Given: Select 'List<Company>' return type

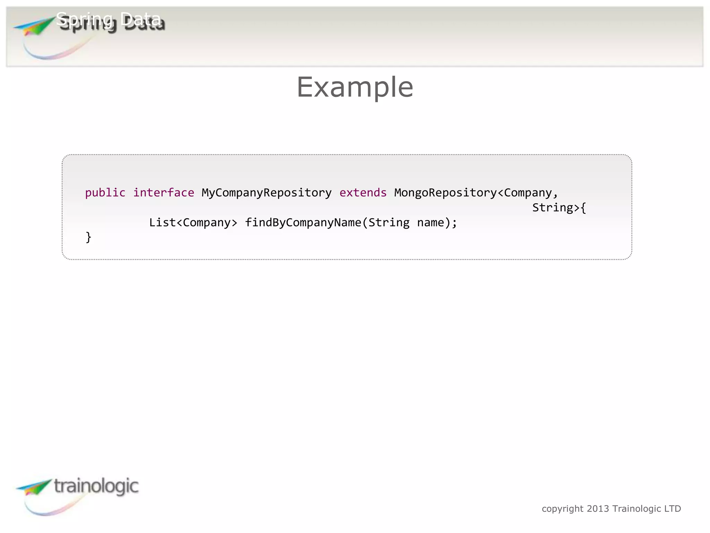Looking at the screenshot, I should click(x=193, y=222).
